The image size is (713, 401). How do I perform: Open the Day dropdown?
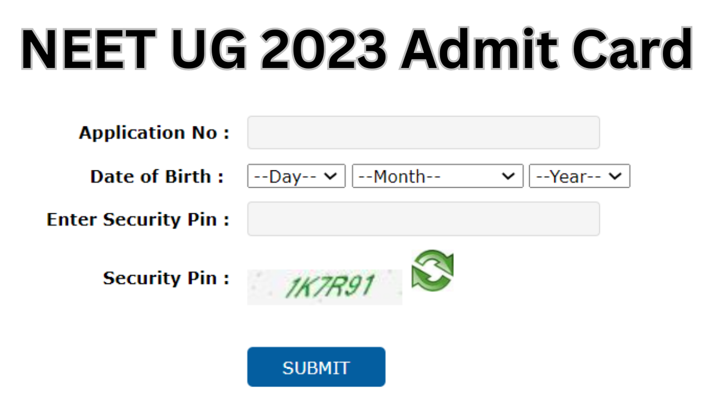[x=296, y=176]
